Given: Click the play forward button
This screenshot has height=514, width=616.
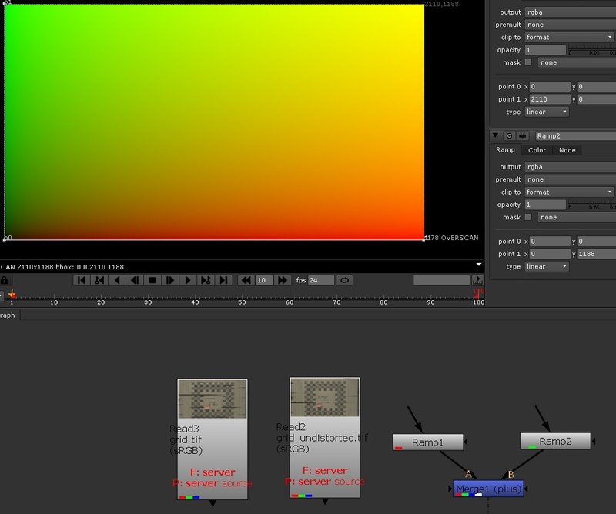Looking at the screenshot, I should tap(188, 280).
